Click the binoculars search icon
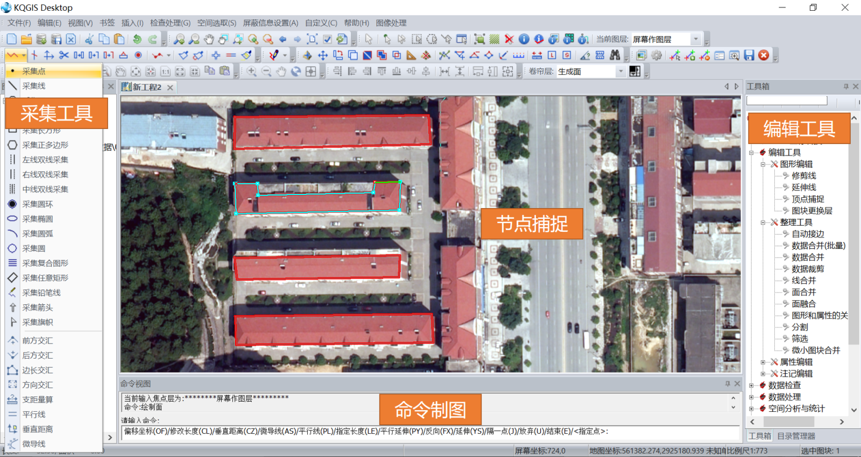Image resolution: width=861 pixels, height=457 pixels. (615, 55)
